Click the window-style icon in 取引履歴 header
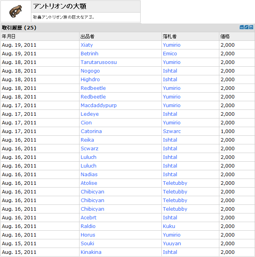This screenshot has height=257, width=255. (251, 27)
